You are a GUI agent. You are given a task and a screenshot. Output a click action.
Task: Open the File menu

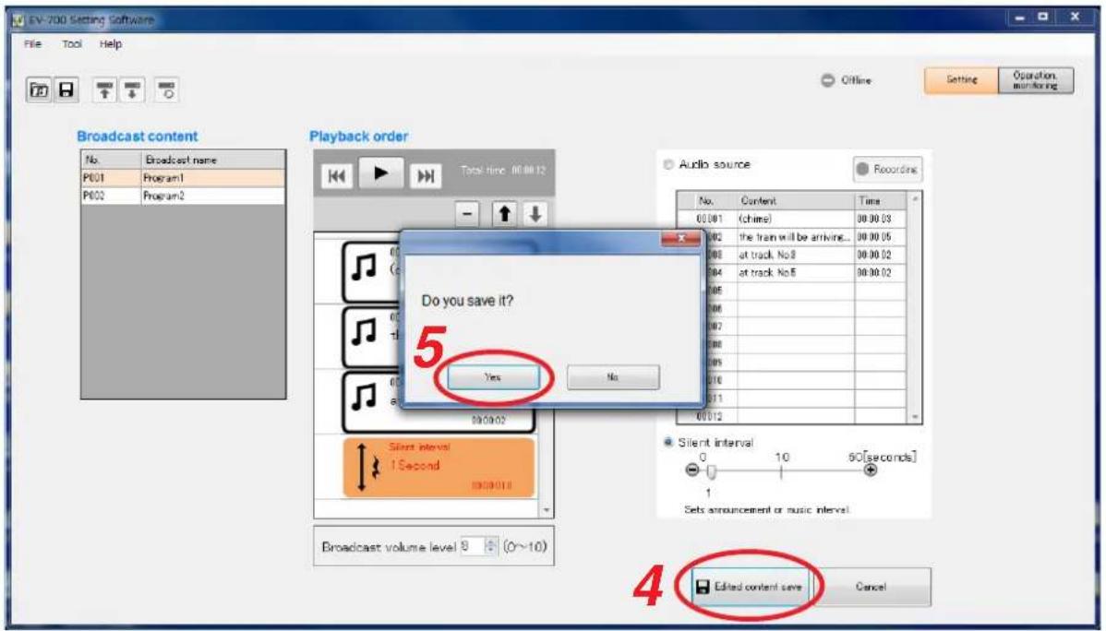tap(32, 43)
